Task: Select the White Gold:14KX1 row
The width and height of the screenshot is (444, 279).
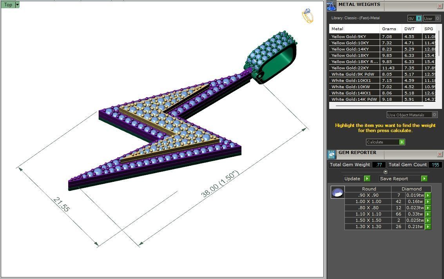Action: click(x=382, y=93)
